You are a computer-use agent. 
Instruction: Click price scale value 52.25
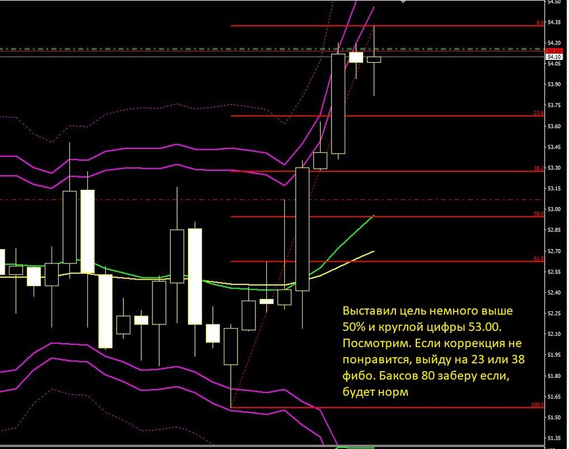[x=554, y=313]
